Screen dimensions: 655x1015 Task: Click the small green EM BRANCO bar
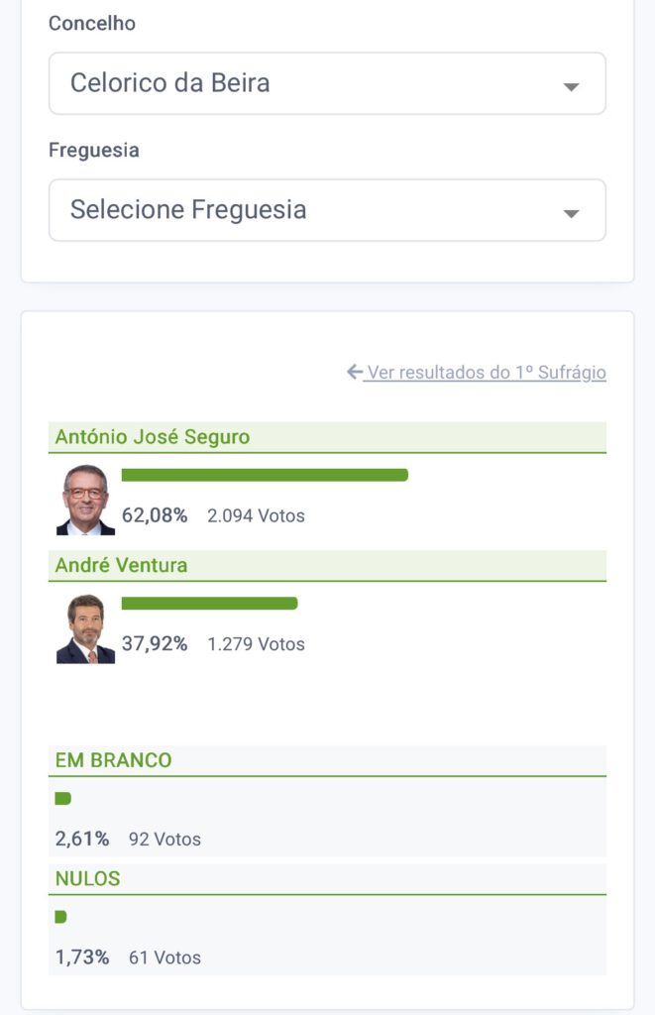pos(62,798)
